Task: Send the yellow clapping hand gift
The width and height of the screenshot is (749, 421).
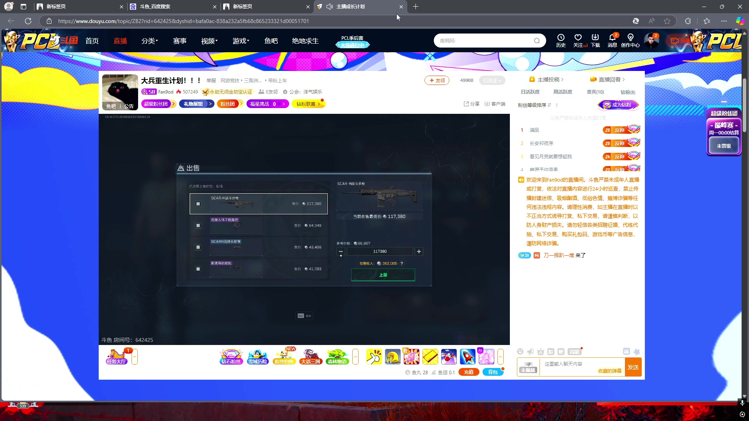Action: [x=374, y=357]
